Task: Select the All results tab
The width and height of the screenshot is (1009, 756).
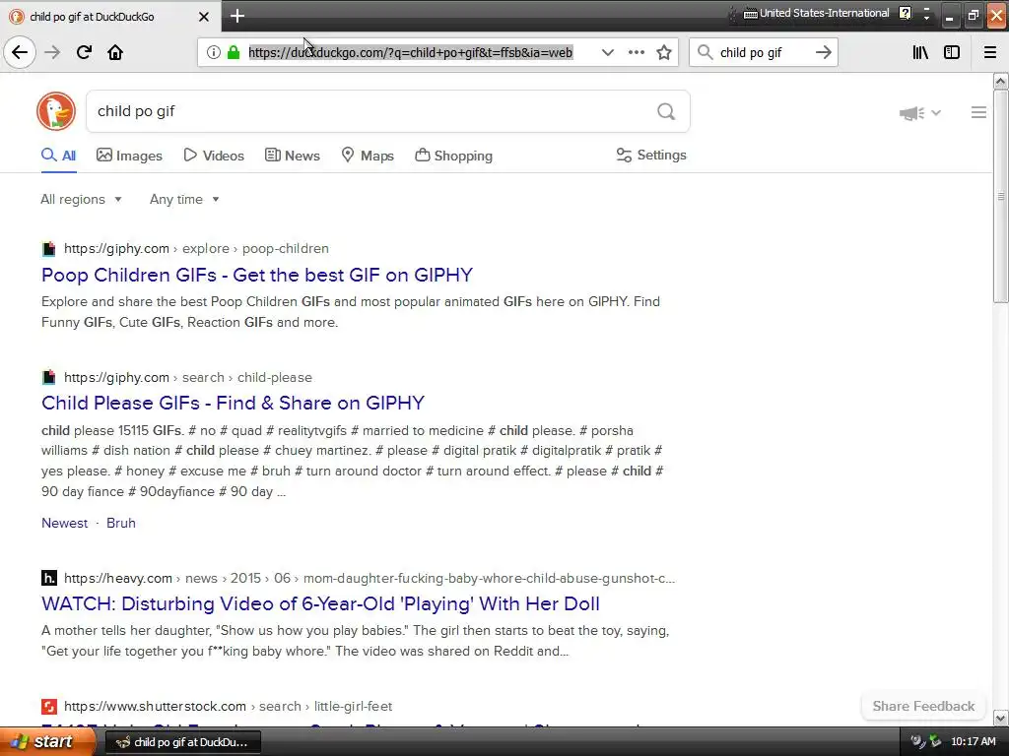Action: coord(58,156)
